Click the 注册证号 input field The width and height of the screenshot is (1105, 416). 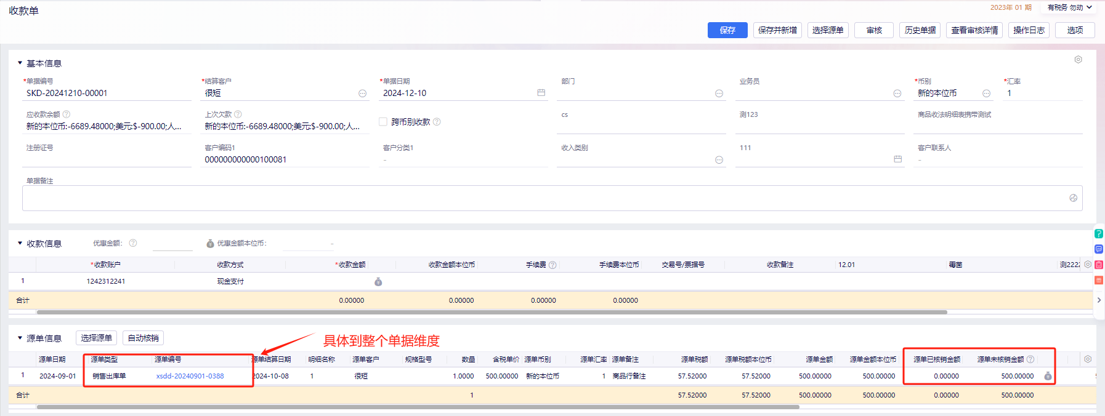tap(107, 159)
